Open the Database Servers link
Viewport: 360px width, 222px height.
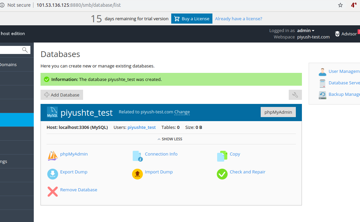[x=344, y=83]
